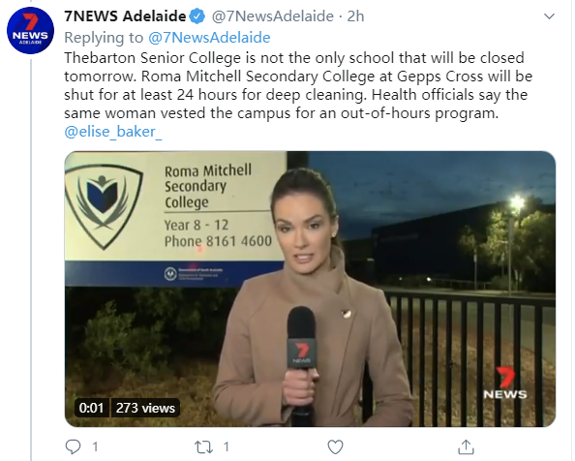Viewport: 575px width, 461px height.
Task: Click the 0:01 video duration label
Action: click(x=91, y=408)
